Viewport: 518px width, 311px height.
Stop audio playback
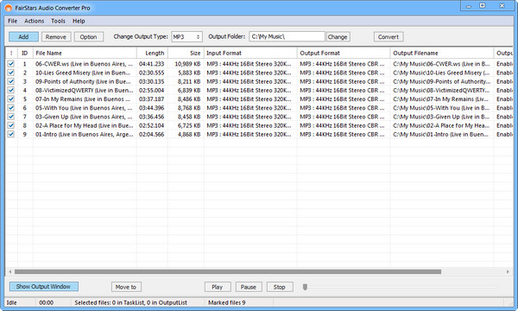click(x=279, y=287)
